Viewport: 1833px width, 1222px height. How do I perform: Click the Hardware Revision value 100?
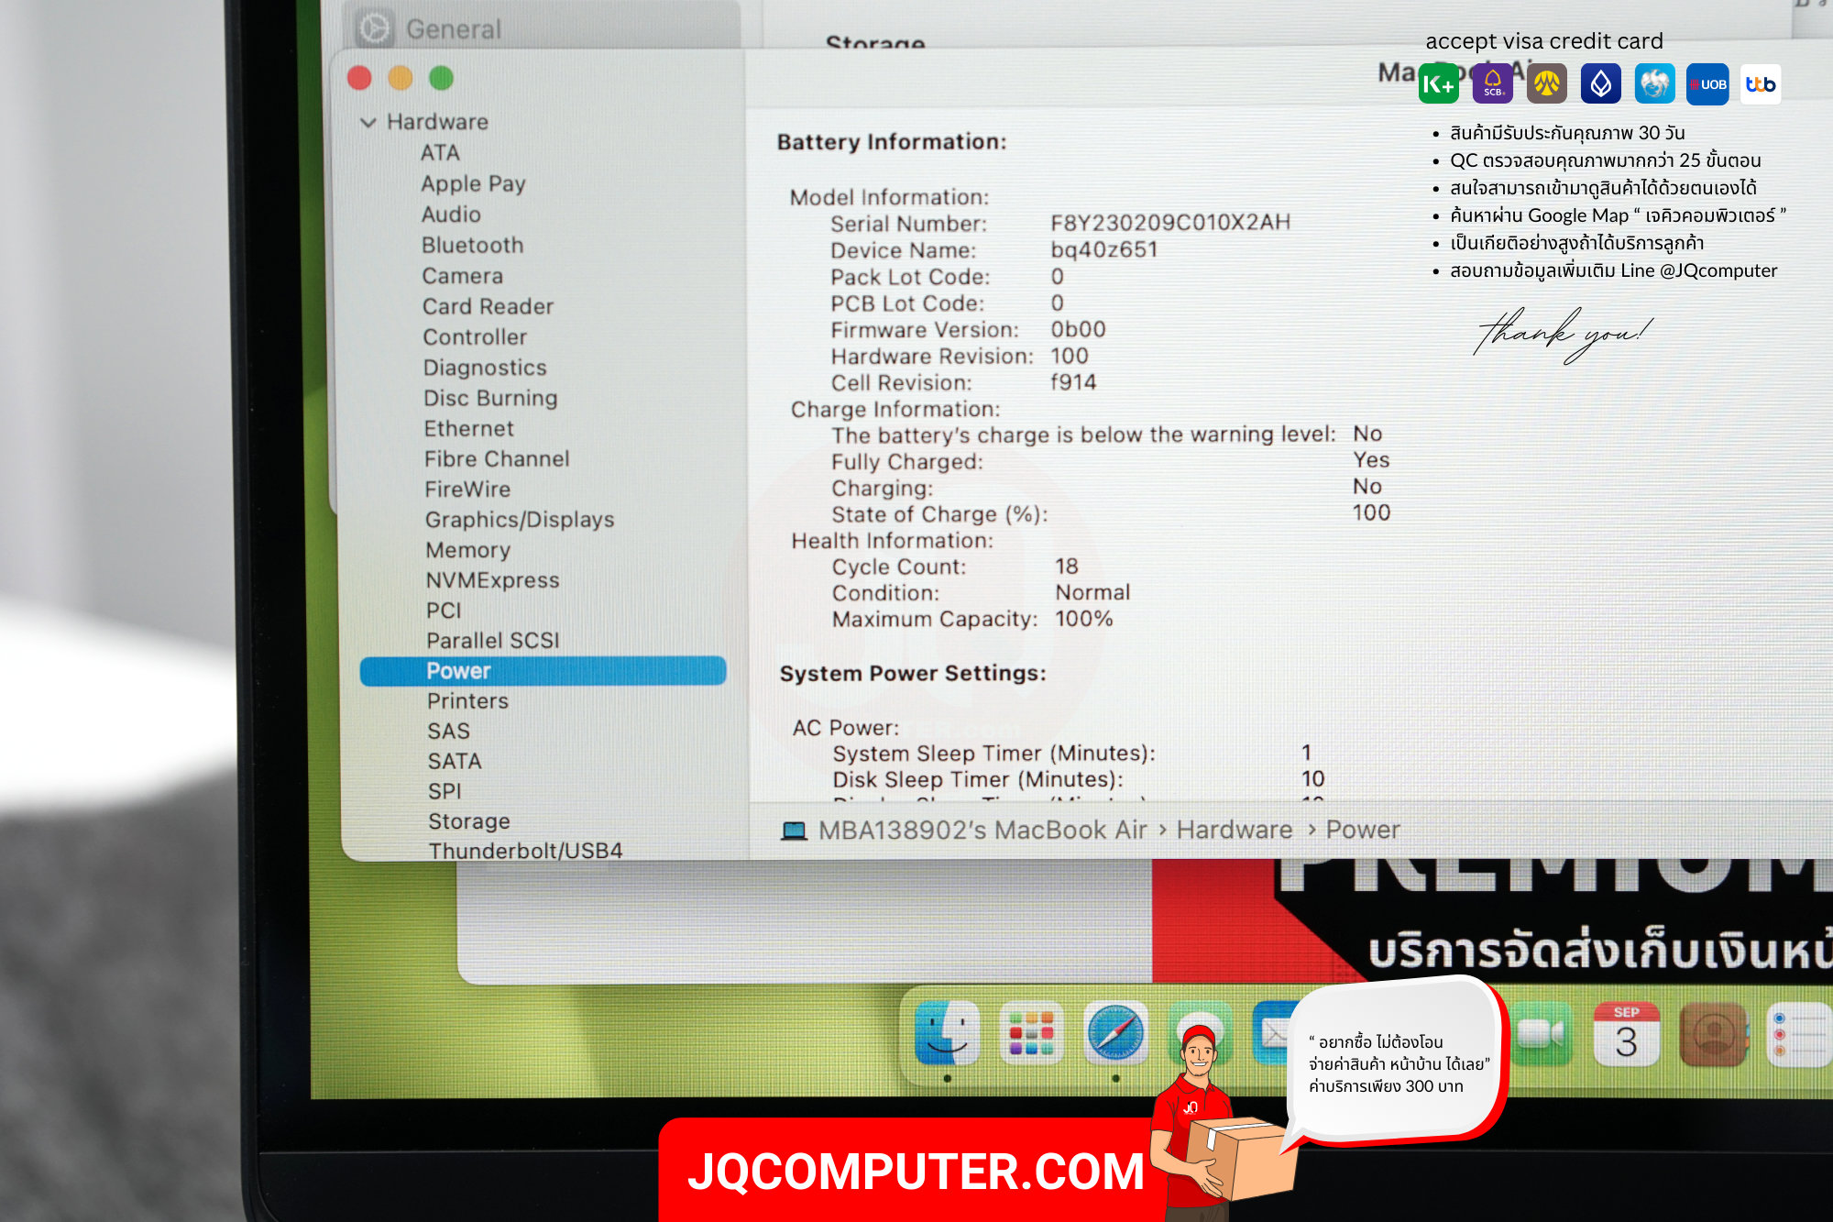click(1070, 356)
